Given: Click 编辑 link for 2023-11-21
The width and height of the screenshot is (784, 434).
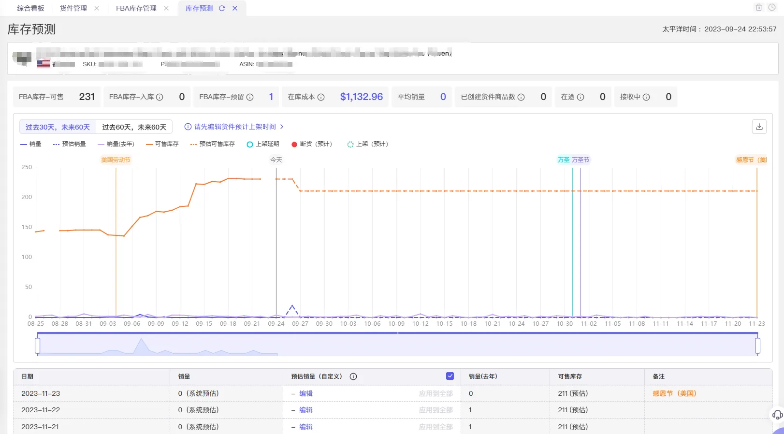Looking at the screenshot, I should (x=306, y=427).
